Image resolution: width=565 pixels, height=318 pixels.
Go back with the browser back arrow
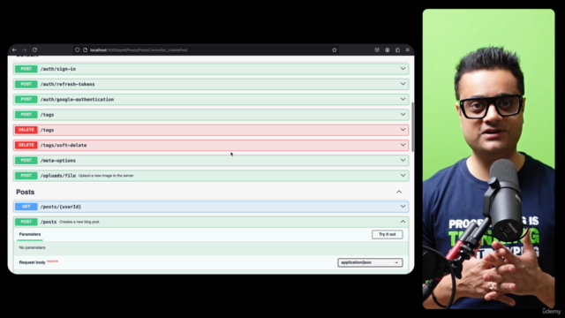[x=14, y=50]
